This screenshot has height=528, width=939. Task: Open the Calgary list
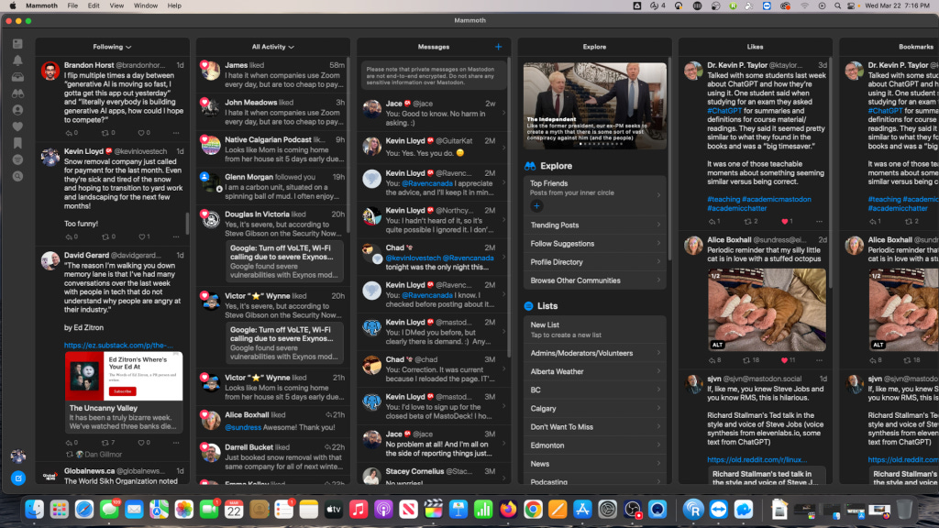[594, 409]
